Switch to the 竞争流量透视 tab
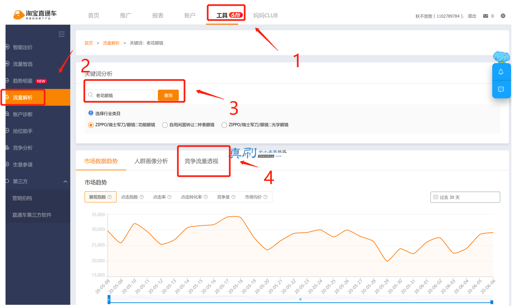Image resolution: width=515 pixels, height=307 pixels. 201,161
